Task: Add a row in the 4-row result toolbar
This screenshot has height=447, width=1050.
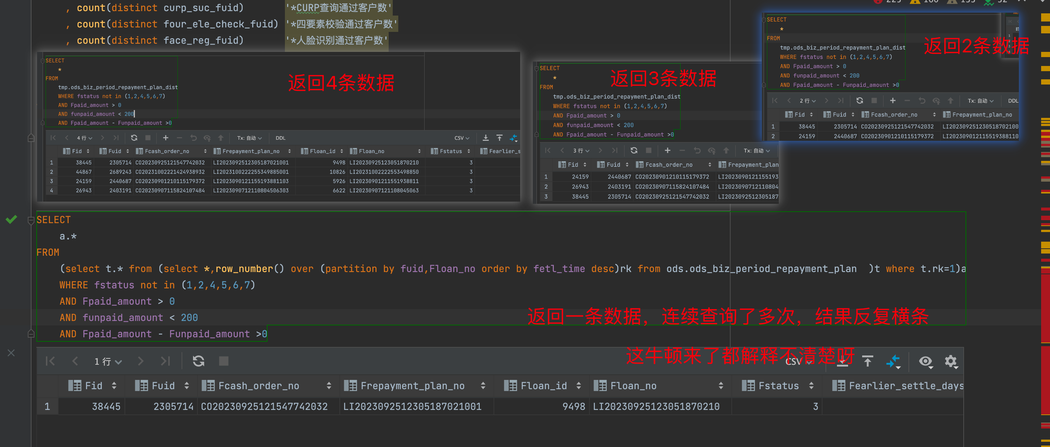Action: 166,138
